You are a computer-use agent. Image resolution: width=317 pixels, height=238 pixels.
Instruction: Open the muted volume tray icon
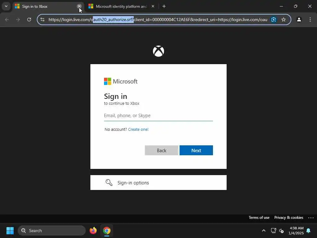pyautogui.click(x=281, y=231)
